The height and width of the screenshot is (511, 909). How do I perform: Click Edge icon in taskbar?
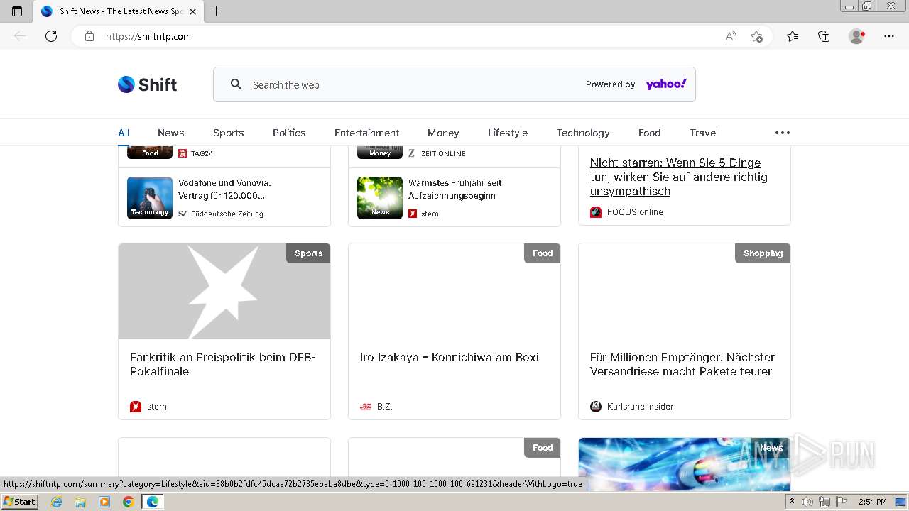tap(152, 502)
